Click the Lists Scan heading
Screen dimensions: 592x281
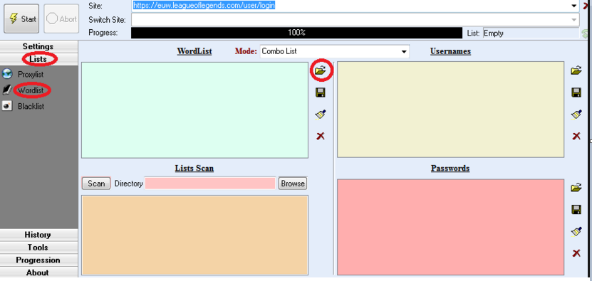[x=194, y=168]
